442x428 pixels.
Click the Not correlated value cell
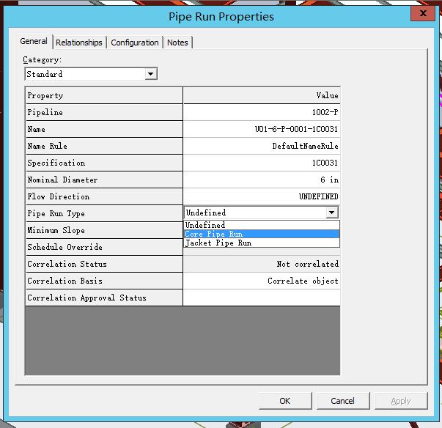[x=262, y=264]
